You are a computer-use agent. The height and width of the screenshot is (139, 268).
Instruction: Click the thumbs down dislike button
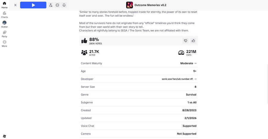186,41
